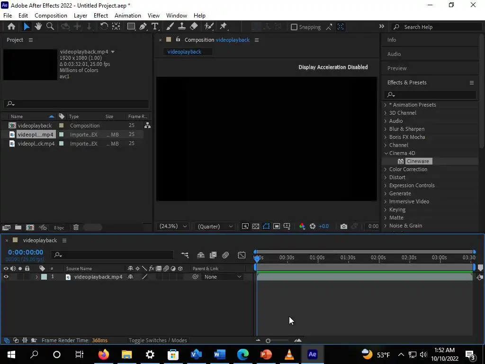Image resolution: width=485 pixels, height=364 pixels.
Task: Expand the videoplayback.mp4 layer properties
Action: (36, 277)
